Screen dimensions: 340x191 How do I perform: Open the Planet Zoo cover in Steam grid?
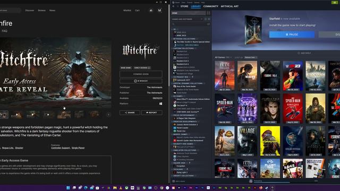270,168
